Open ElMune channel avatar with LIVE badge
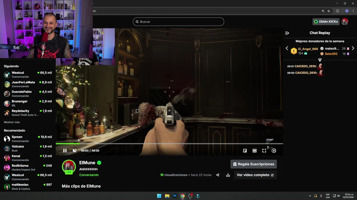Image resolution: width=357 pixels, height=200 pixels. 69,167
